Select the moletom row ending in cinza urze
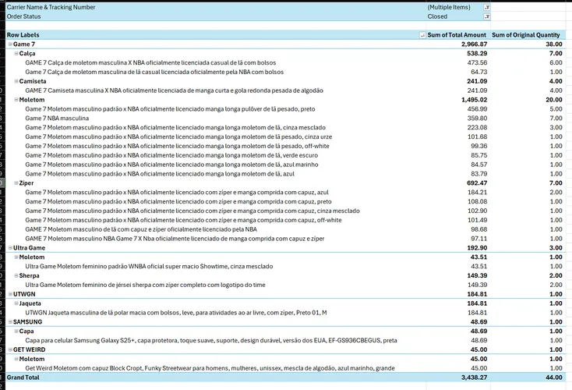The image size is (572, 390). point(178,137)
